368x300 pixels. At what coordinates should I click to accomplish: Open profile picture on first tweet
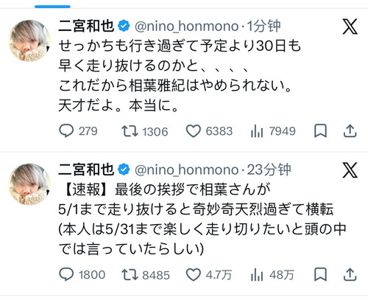point(29,41)
